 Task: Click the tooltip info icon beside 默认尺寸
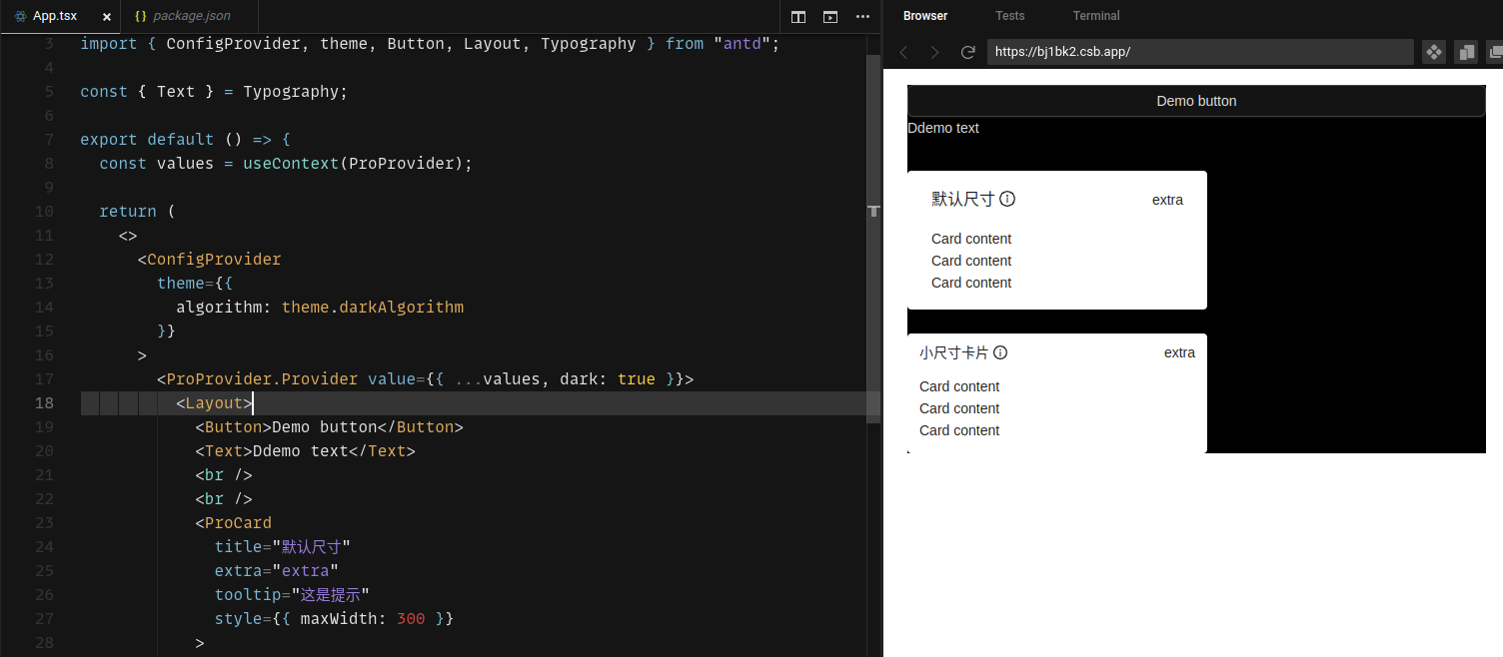tap(1007, 199)
